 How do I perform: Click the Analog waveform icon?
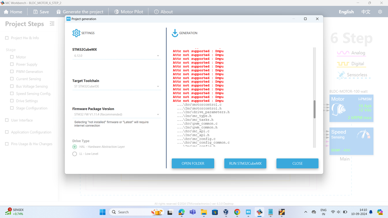coord(343,53)
